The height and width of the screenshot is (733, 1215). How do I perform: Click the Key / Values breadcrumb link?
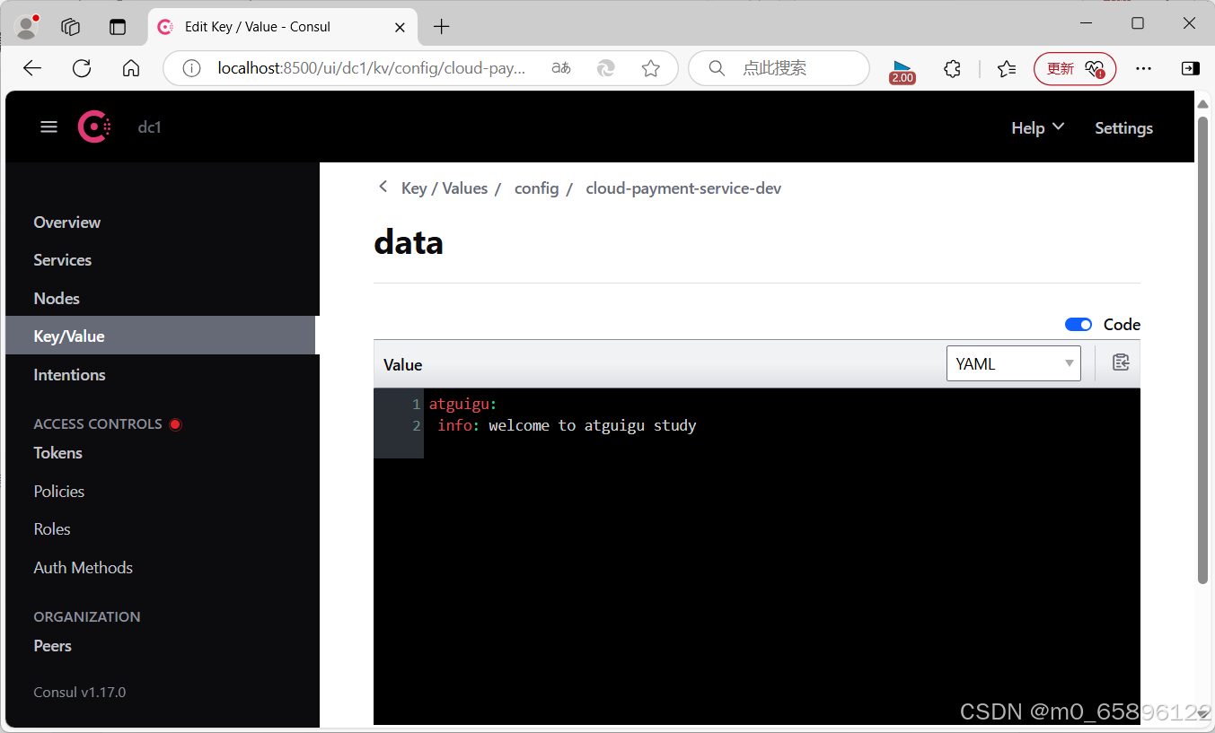pos(445,188)
